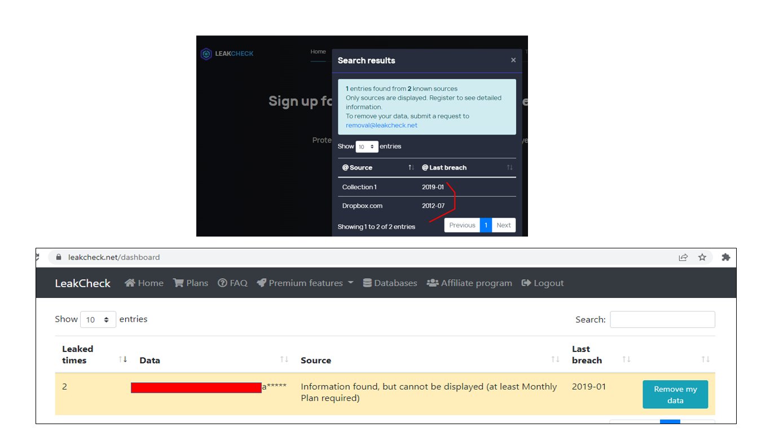Open the entries selector in the Search results popup
The height and width of the screenshot is (432, 770).
pos(367,146)
